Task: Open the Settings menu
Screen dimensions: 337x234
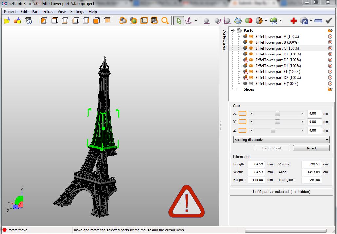Action: point(77,11)
